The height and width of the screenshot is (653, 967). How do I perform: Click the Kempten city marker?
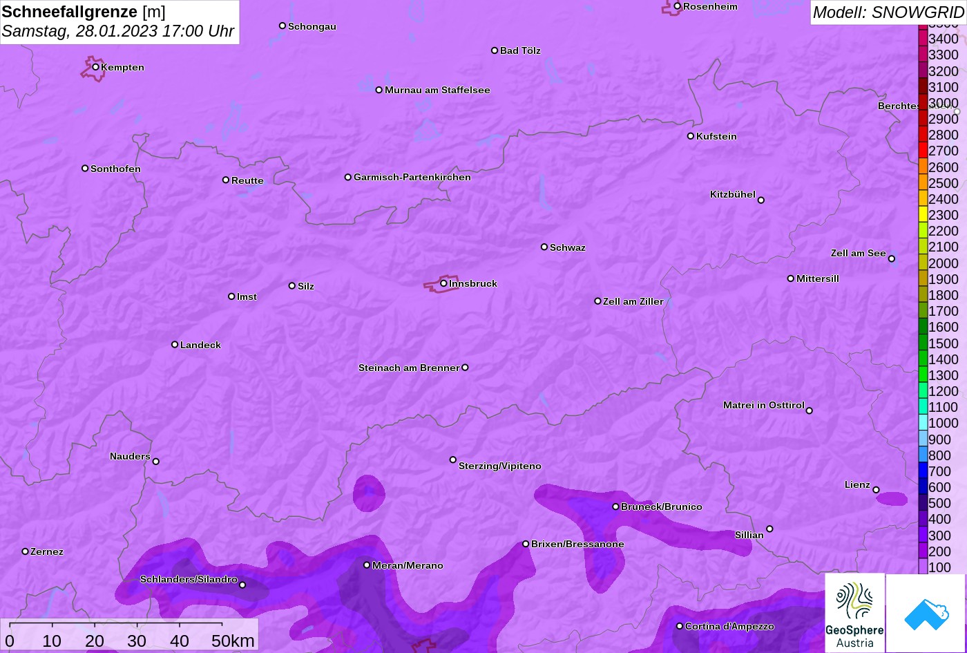click(x=95, y=67)
